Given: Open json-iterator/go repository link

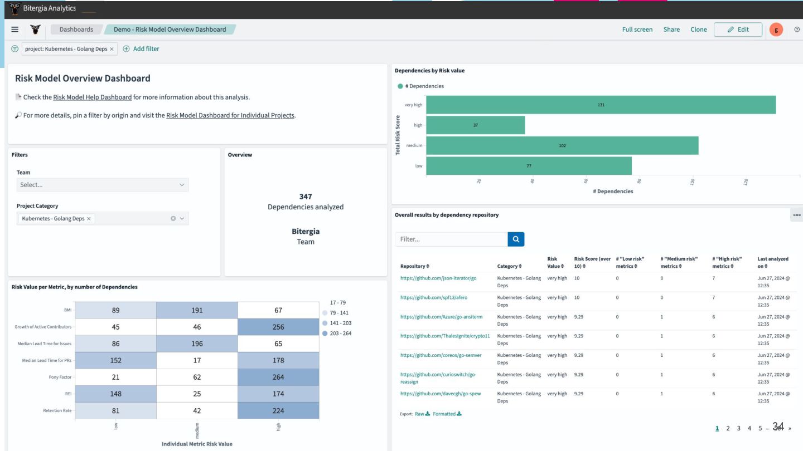Looking at the screenshot, I should click(438, 278).
